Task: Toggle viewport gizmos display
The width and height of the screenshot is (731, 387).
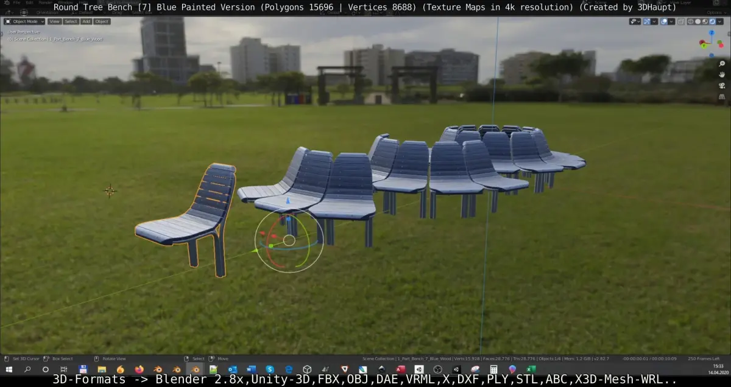Action: (x=647, y=21)
